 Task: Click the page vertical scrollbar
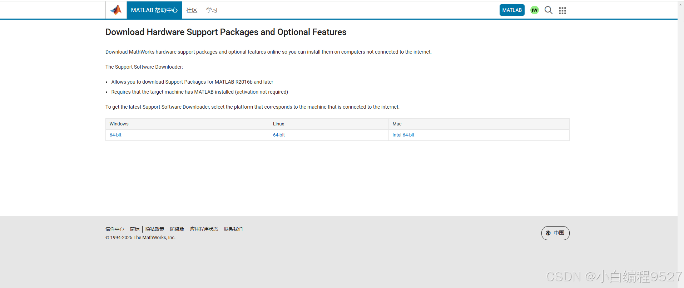pyautogui.click(x=681, y=145)
